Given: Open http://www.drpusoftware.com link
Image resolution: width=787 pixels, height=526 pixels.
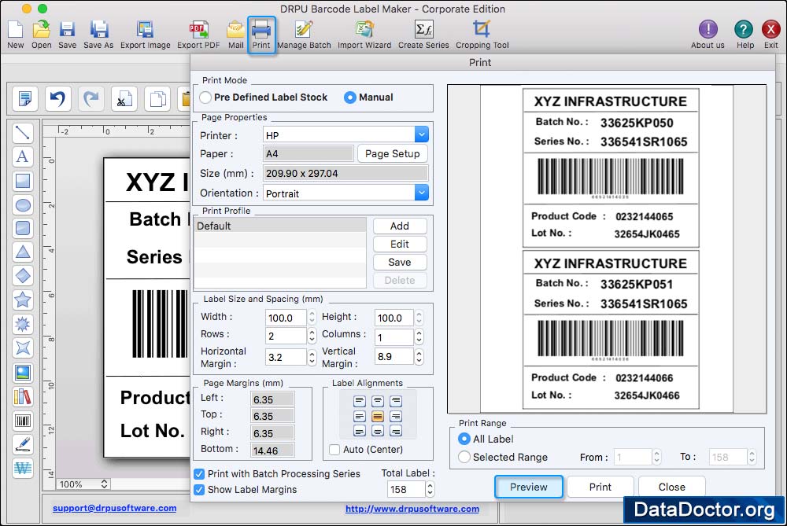Looking at the screenshot, I should [412, 509].
